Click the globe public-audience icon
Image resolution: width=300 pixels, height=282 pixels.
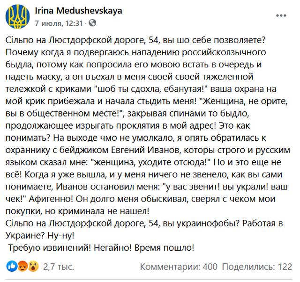pos(92,22)
